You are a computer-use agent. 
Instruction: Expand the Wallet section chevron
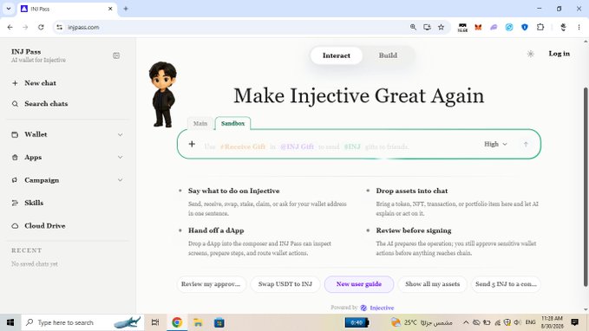pos(120,134)
